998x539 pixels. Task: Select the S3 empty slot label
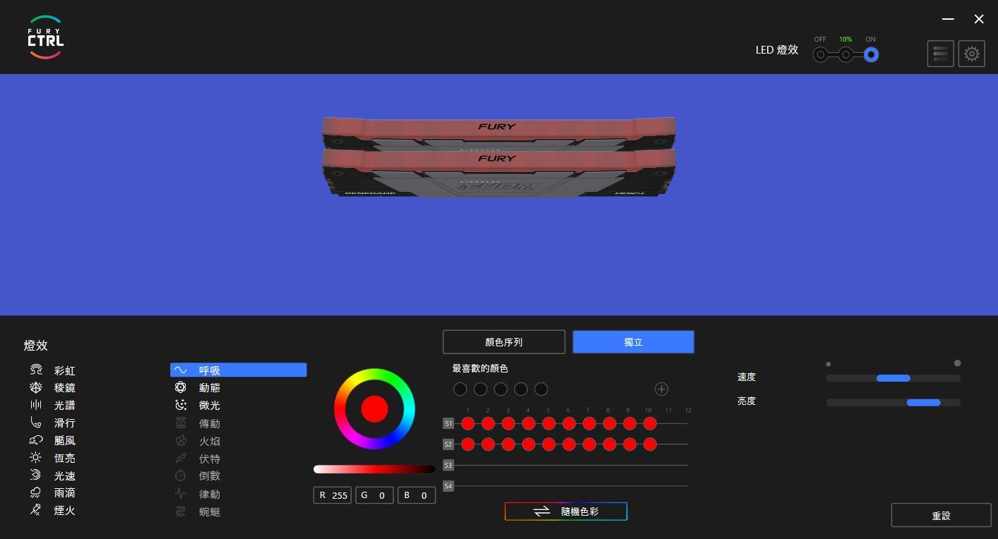[x=448, y=466]
